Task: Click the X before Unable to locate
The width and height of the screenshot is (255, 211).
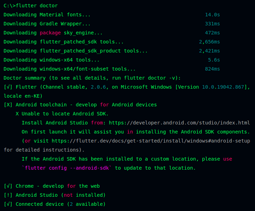Action: pos(17,114)
